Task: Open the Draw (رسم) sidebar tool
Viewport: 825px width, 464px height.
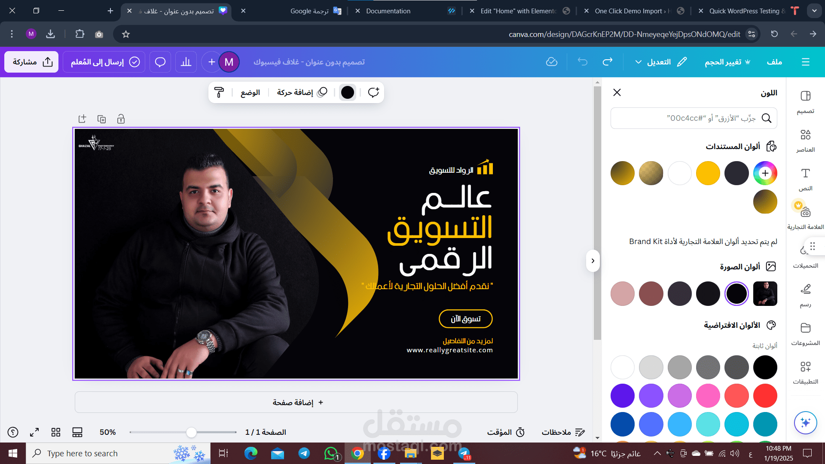Action: tap(805, 295)
